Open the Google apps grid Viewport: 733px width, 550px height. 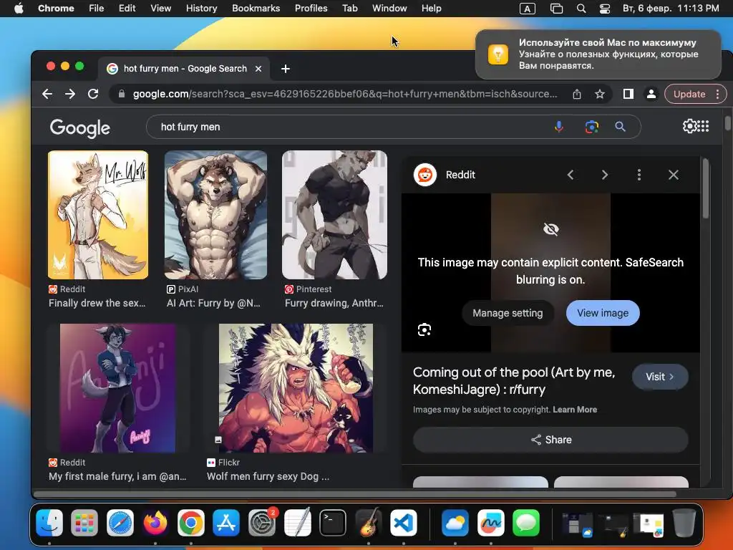pos(704,126)
